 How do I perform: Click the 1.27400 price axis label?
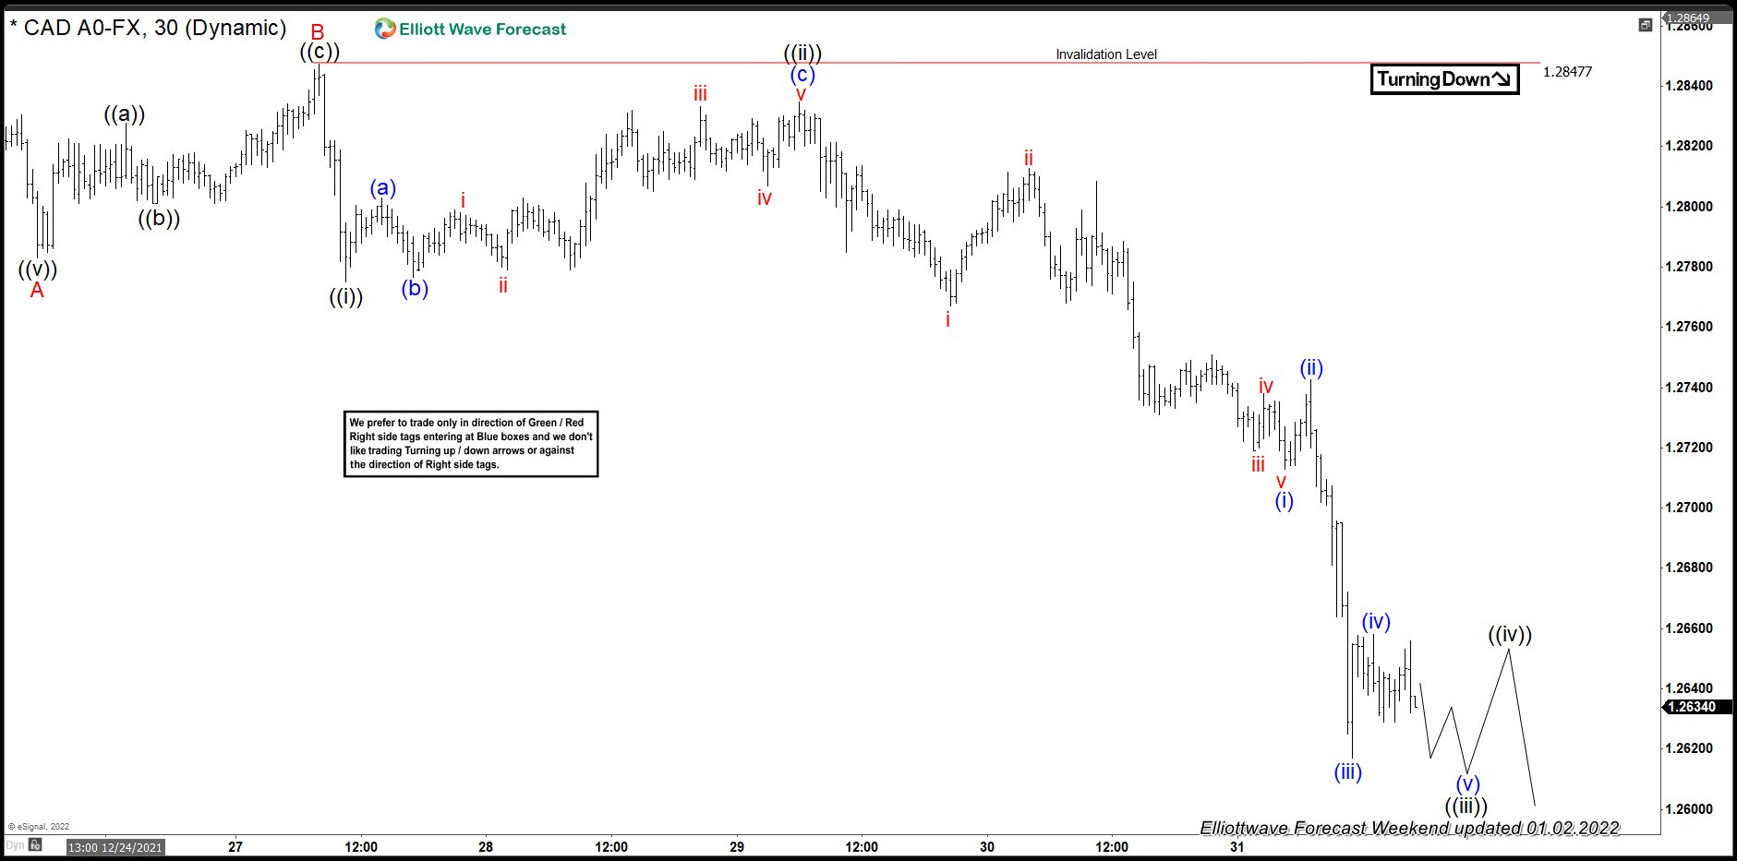[1688, 388]
